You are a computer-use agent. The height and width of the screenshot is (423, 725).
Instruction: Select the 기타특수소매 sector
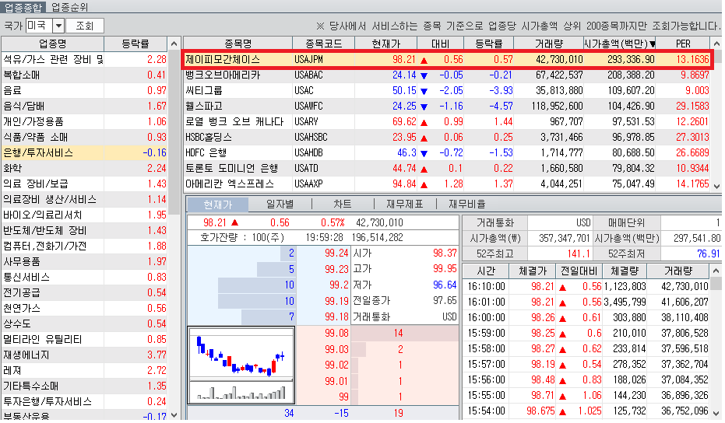coord(85,386)
